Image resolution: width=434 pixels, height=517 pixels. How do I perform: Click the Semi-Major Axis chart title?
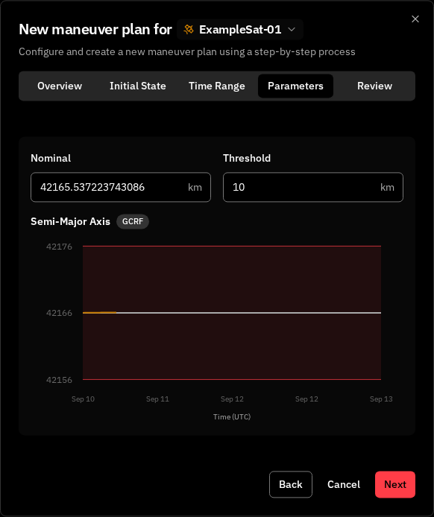[x=70, y=221]
